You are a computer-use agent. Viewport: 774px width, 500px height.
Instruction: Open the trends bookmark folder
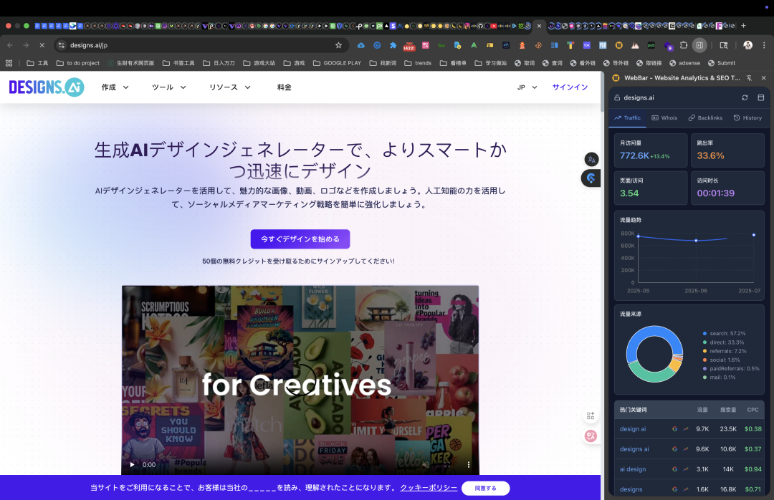pos(418,63)
